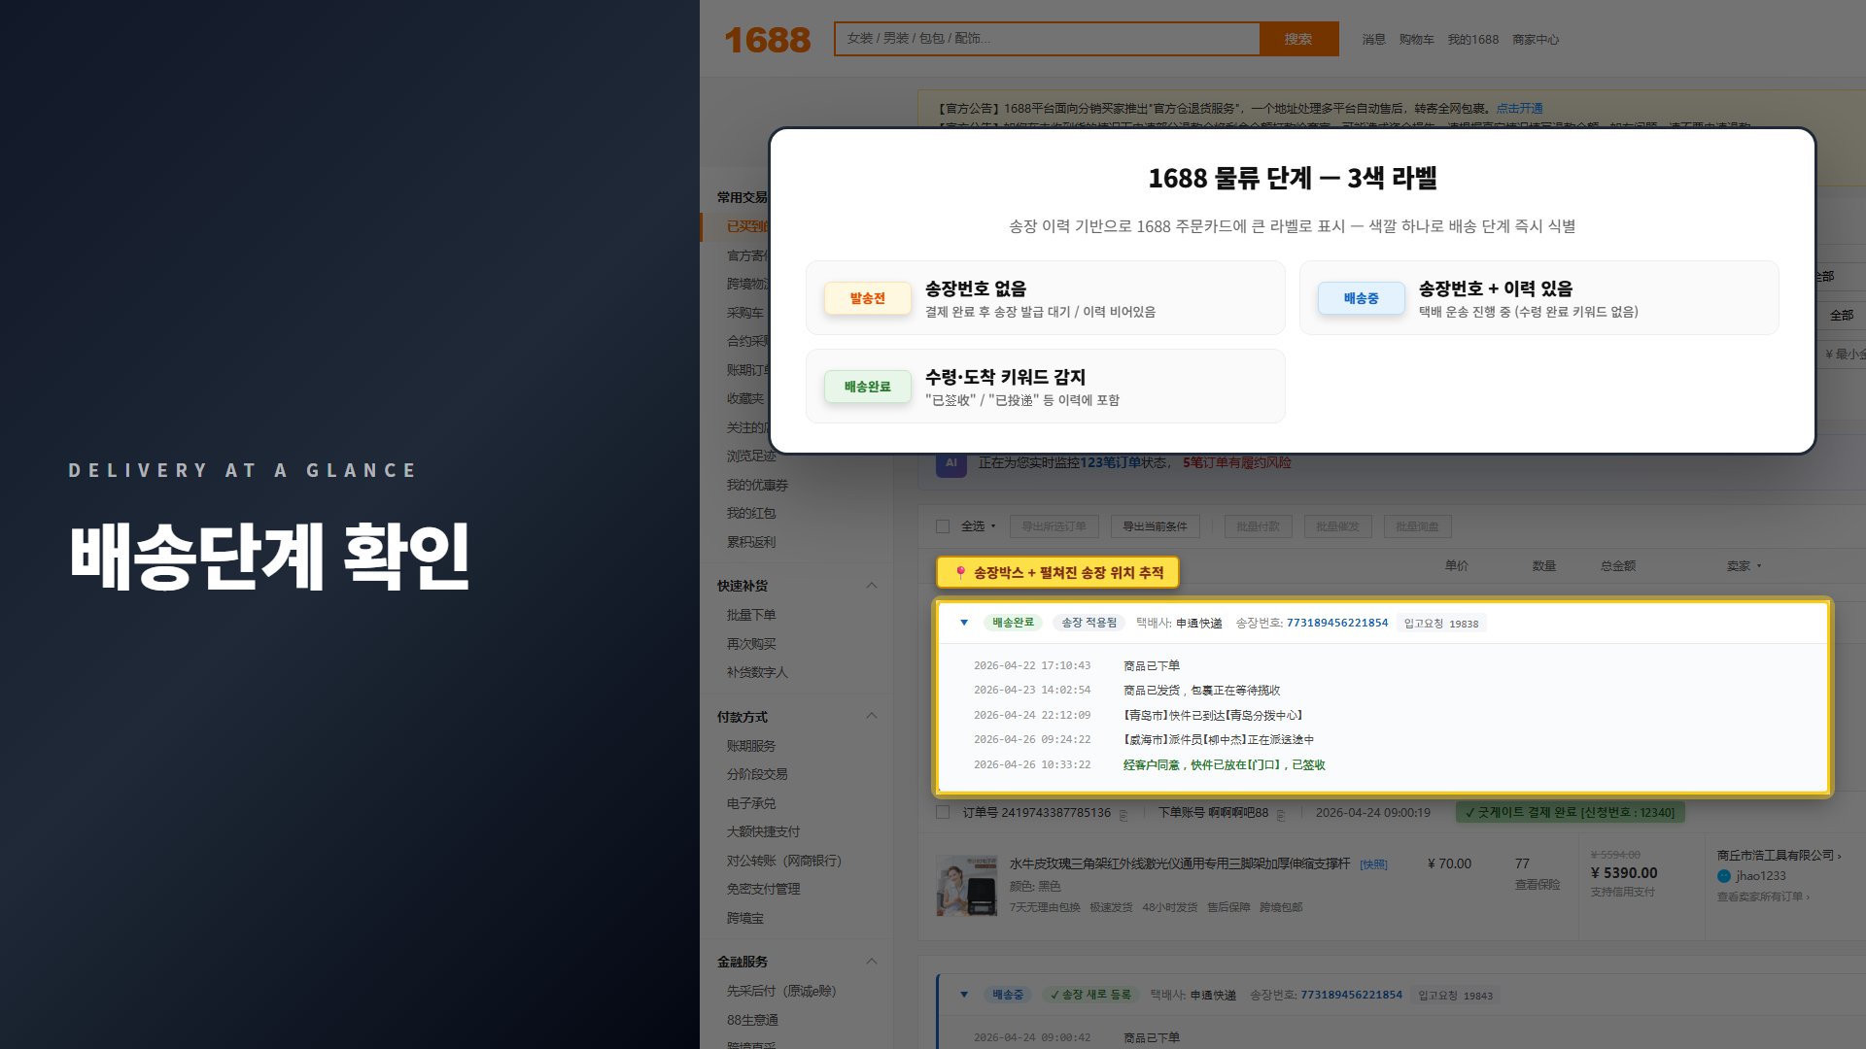Select 跨境宝 in the sidebar
Image resolution: width=1866 pixels, height=1049 pixels.
pyautogui.click(x=744, y=918)
